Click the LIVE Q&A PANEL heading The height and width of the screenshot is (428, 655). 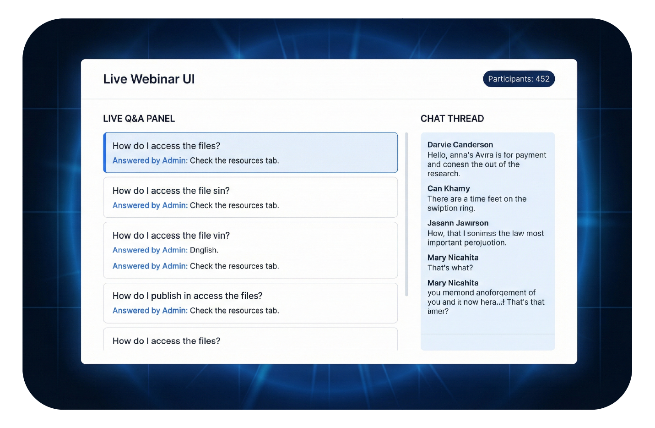pos(139,119)
